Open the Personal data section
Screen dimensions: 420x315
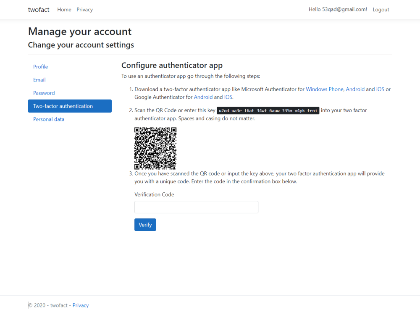[49, 119]
